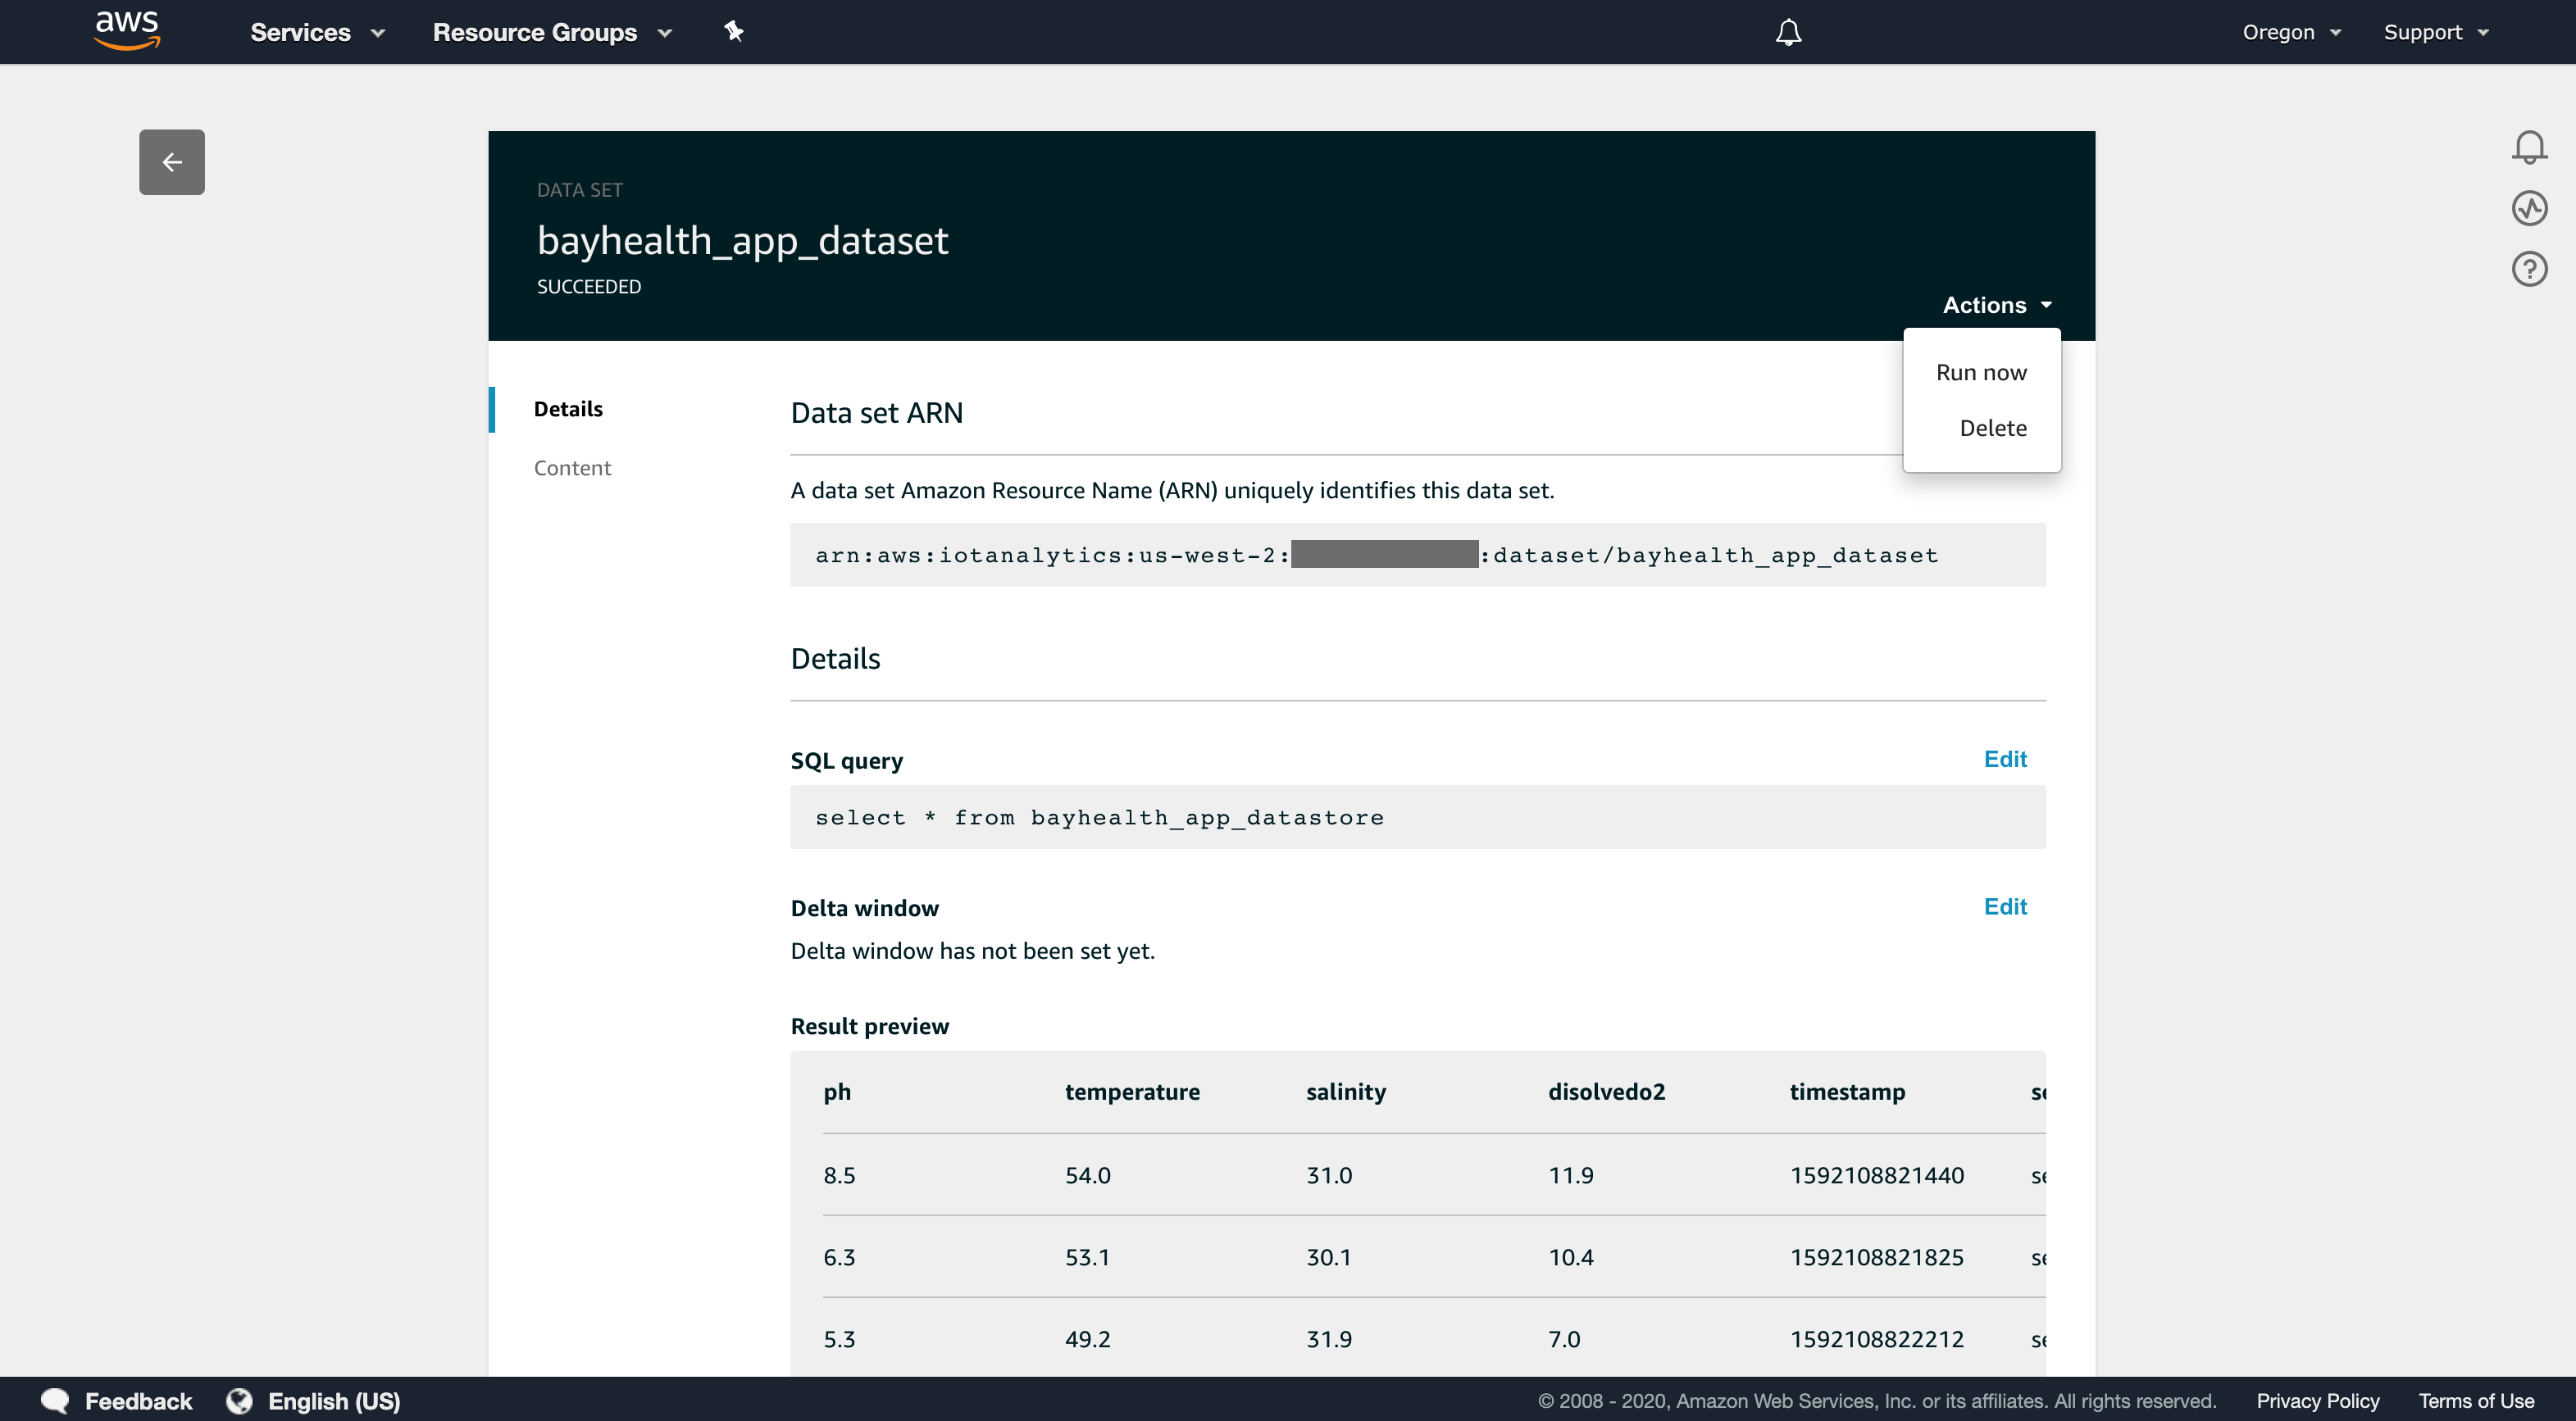Choose Delete from Actions menu
Image resolution: width=2576 pixels, height=1421 pixels.
(1992, 428)
